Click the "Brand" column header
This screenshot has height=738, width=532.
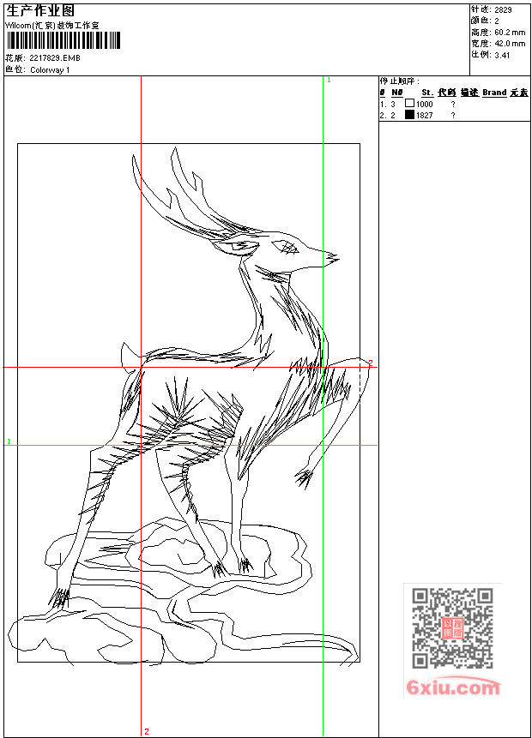click(494, 93)
